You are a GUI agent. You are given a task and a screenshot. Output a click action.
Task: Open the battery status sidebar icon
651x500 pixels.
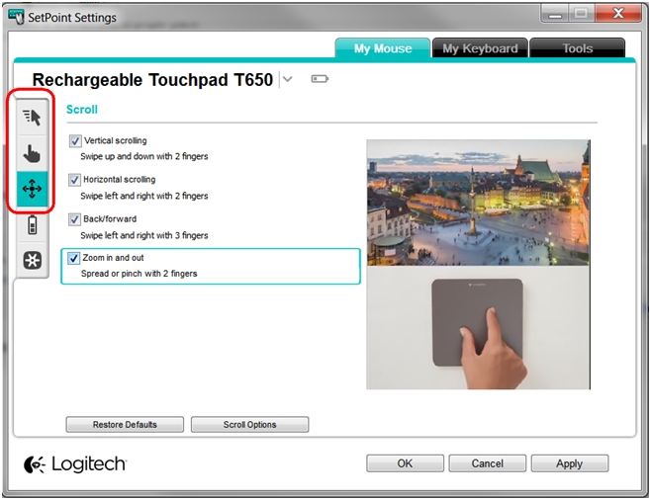click(32, 225)
